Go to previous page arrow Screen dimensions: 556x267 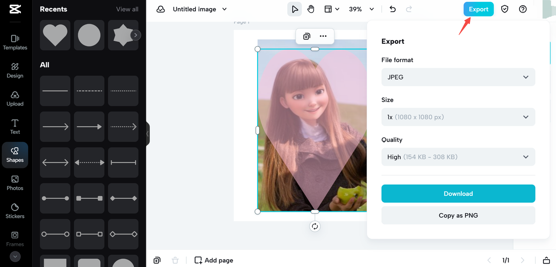point(489,260)
